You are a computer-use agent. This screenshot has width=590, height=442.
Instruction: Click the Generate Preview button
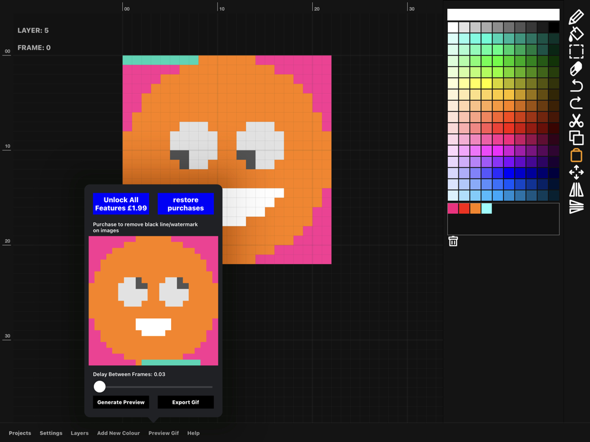pos(121,402)
